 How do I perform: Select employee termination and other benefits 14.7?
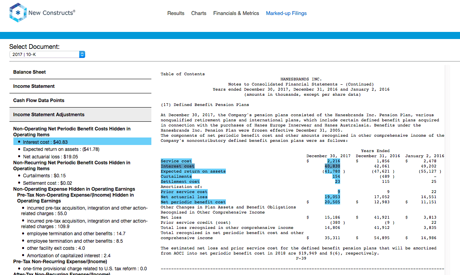coord(76,234)
